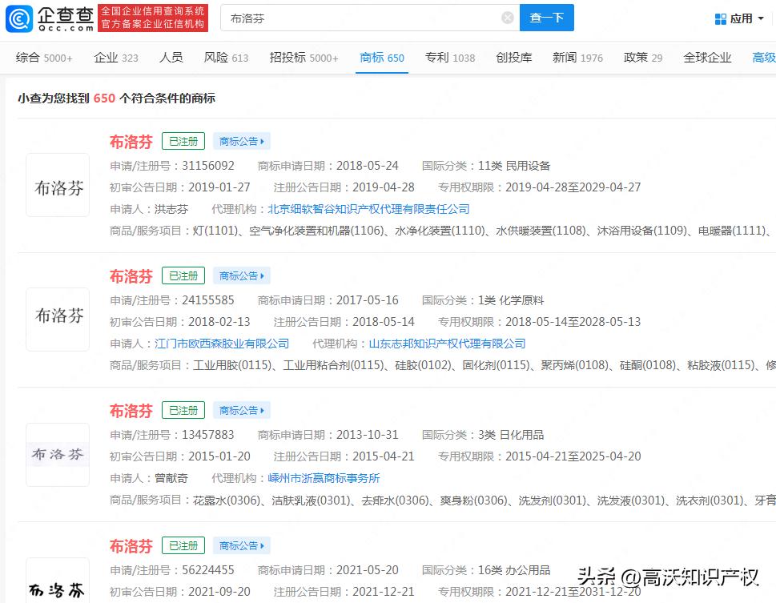Screen dimensions: 776x603
Task: Open agency link 嵊州市浙嬴商标事务所
Action: pyautogui.click(x=324, y=478)
